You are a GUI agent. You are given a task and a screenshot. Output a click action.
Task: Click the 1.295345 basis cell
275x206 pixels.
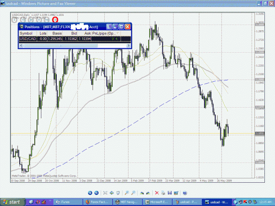(55, 39)
